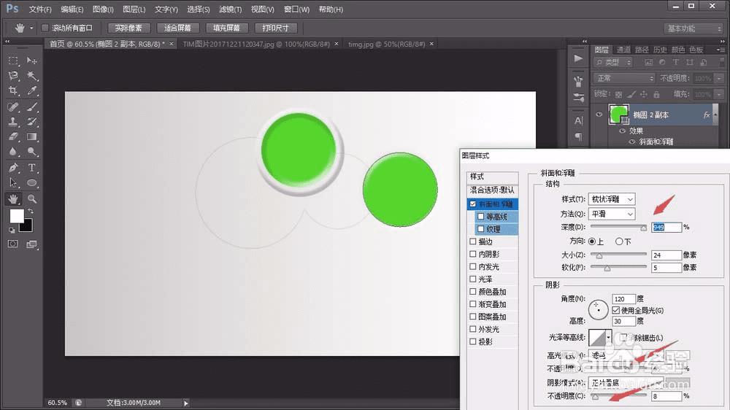Open the Paragraph panel icon
This screenshot has width=730, height=410.
[578, 136]
